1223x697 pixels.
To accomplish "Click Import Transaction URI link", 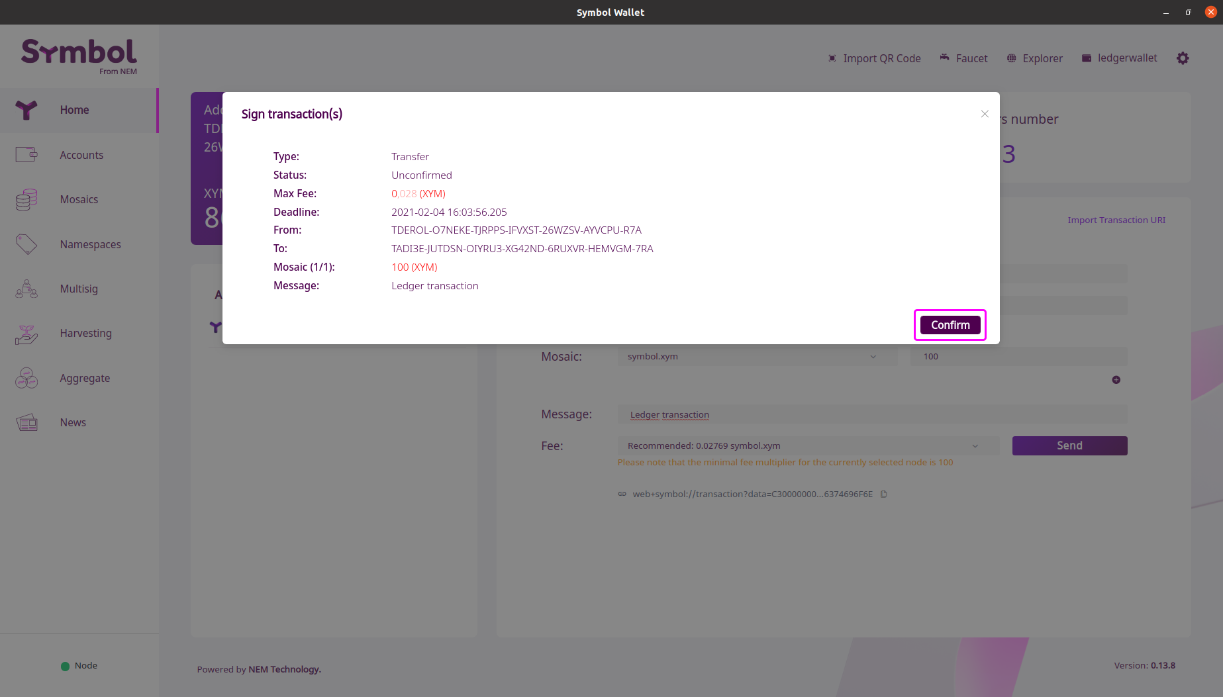I will coord(1116,220).
